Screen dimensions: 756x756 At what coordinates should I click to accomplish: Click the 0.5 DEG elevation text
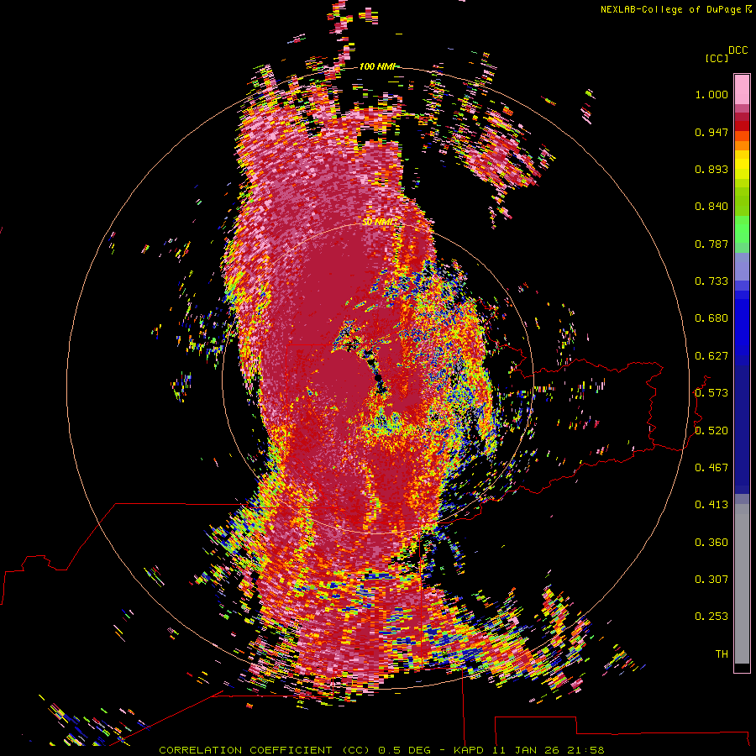tap(405, 750)
